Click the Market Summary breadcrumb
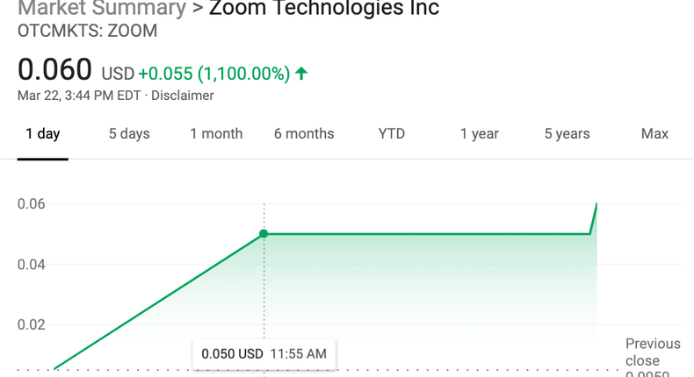This screenshot has height=377, width=694. (102, 9)
